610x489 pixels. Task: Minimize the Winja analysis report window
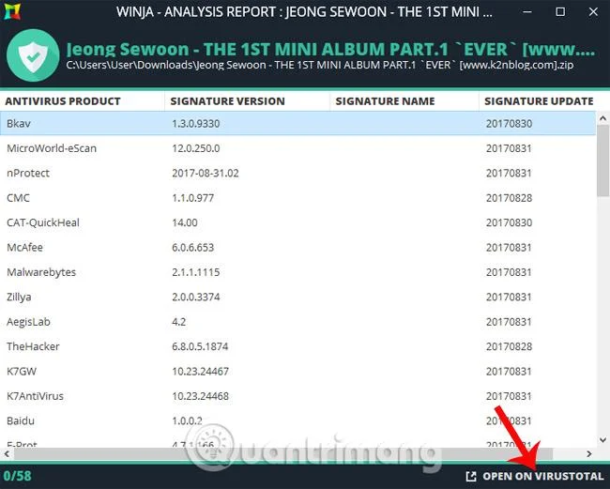coord(527,11)
